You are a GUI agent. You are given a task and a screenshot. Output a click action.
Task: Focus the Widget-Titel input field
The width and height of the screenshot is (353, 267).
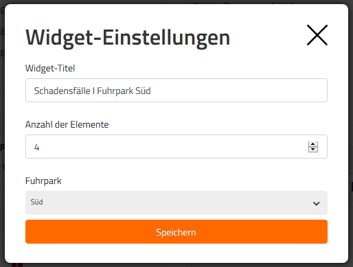176,91
